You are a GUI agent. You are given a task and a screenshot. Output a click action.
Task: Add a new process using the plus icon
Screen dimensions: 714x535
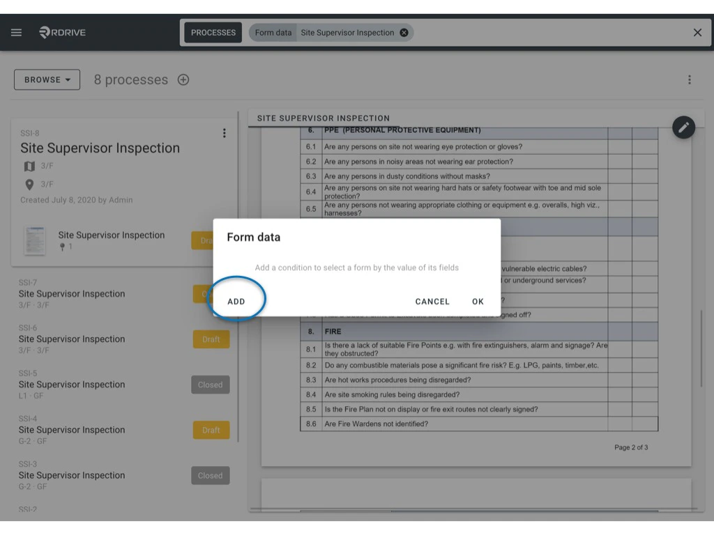[183, 79]
